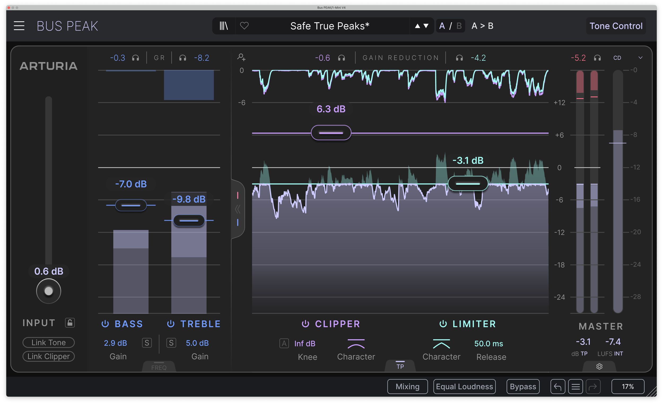
Task: Solo the Treble band with S button
Action: pyautogui.click(x=171, y=343)
